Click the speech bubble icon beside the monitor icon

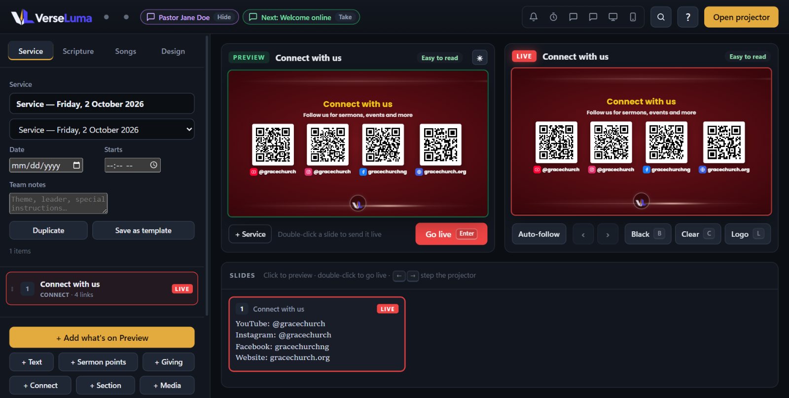[593, 17]
